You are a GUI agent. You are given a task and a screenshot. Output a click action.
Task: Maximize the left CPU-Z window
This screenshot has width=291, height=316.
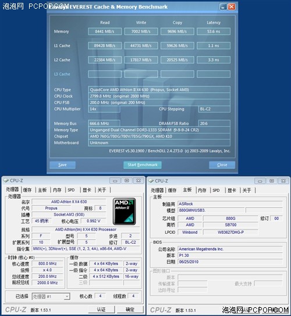pyautogui.click(x=127, y=181)
